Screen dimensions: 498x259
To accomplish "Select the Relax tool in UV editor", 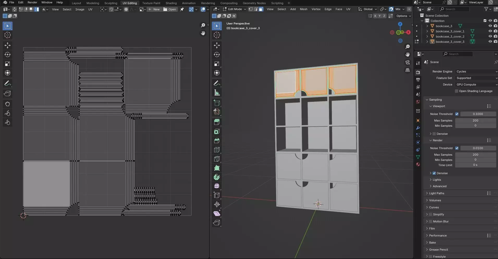I will (8, 113).
